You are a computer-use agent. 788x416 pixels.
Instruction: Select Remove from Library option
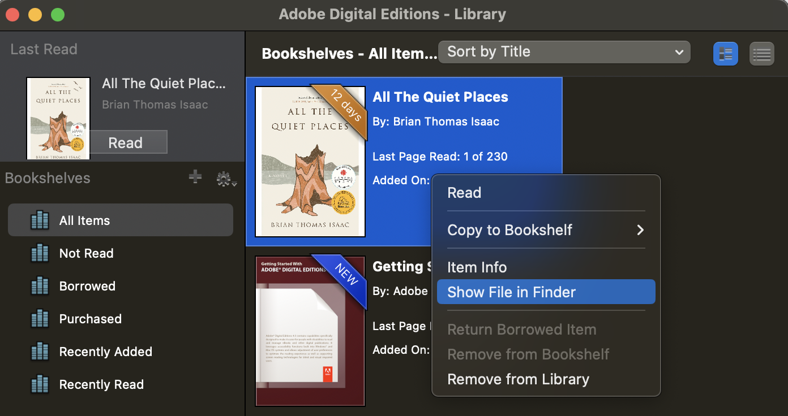tap(518, 379)
